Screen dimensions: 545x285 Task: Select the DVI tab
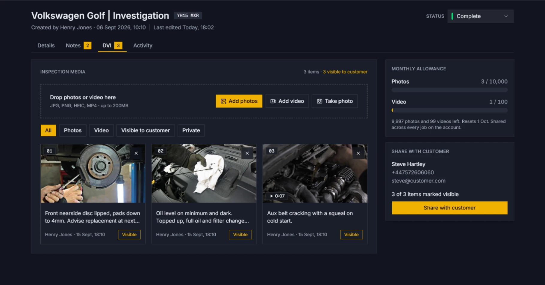click(112, 45)
